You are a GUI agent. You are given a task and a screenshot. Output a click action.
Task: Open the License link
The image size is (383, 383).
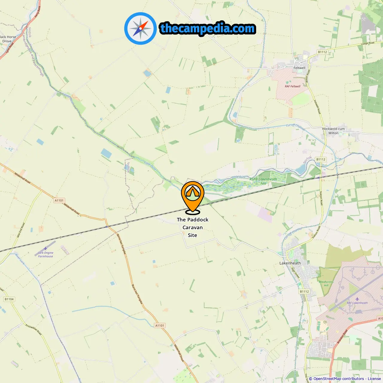tap(374, 379)
